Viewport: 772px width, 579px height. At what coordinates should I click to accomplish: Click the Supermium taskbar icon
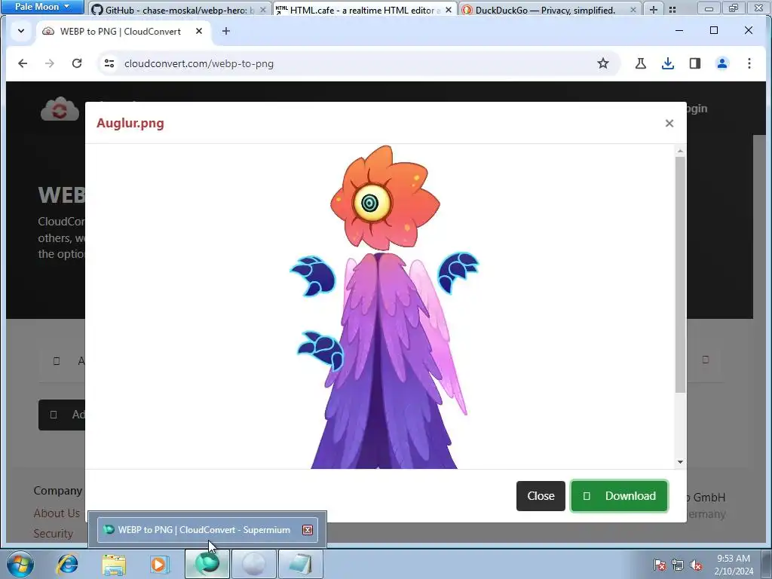207,564
